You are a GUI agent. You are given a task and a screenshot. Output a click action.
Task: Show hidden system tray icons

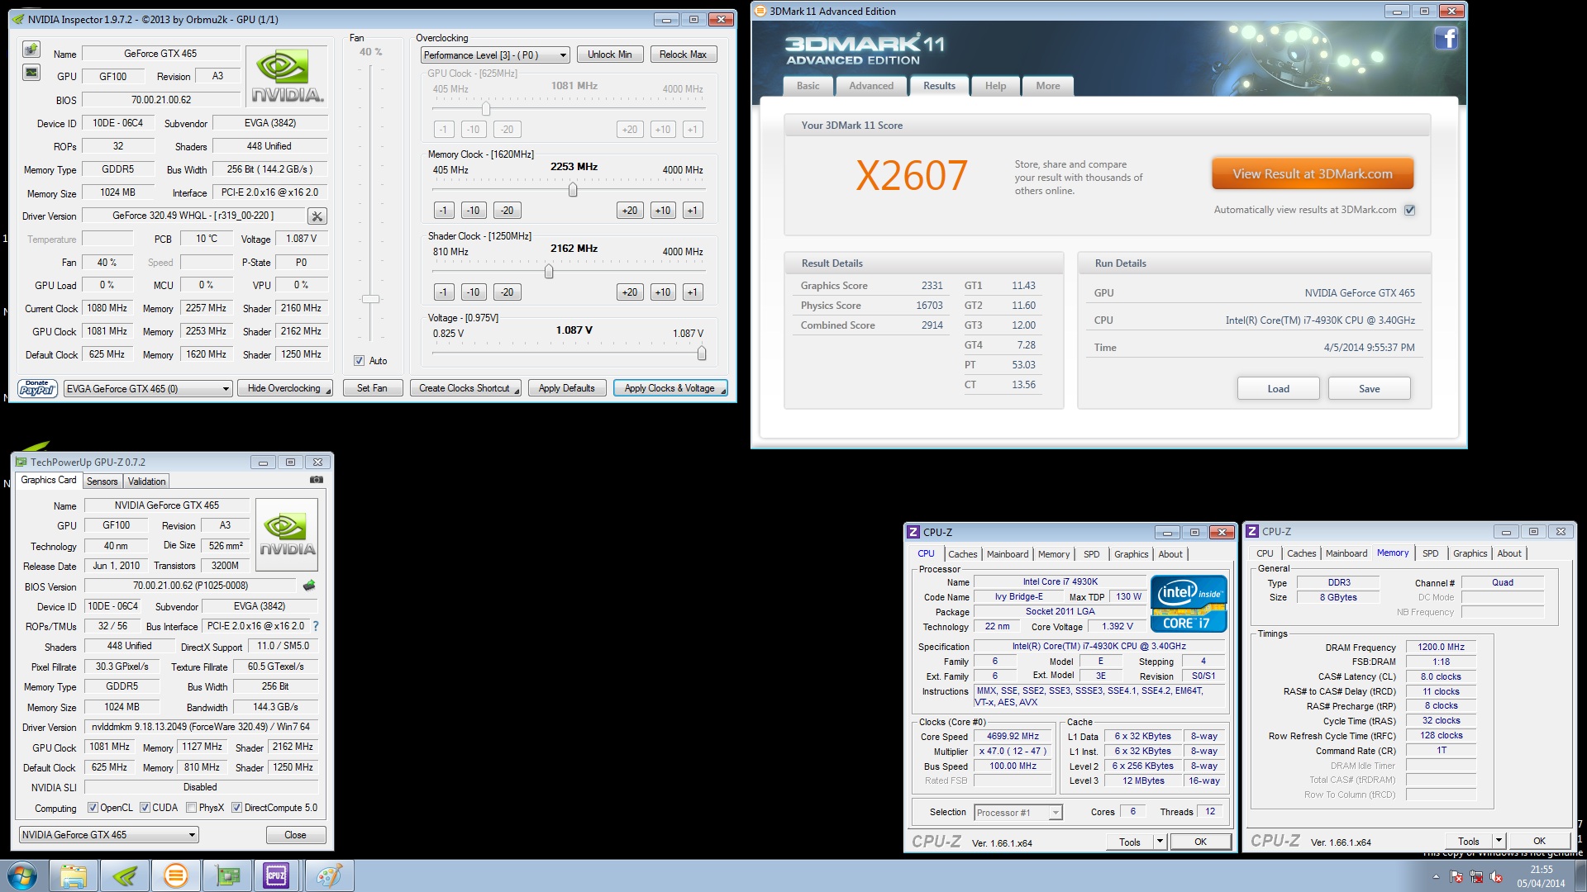(1436, 877)
